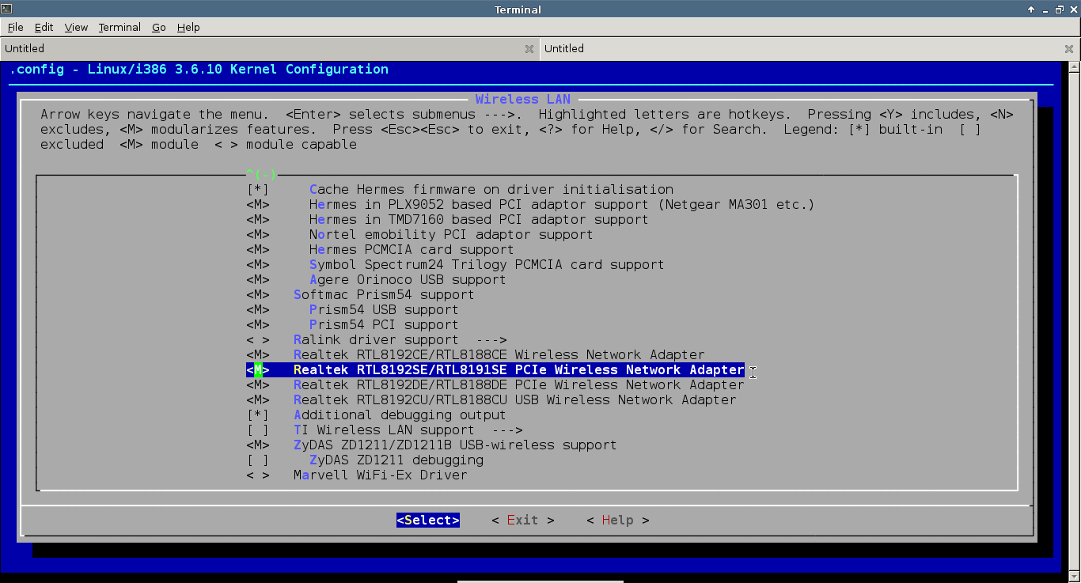Image resolution: width=1081 pixels, height=583 pixels.
Task: Toggle Additional debugging output checkbox
Action: [x=258, y=415]
